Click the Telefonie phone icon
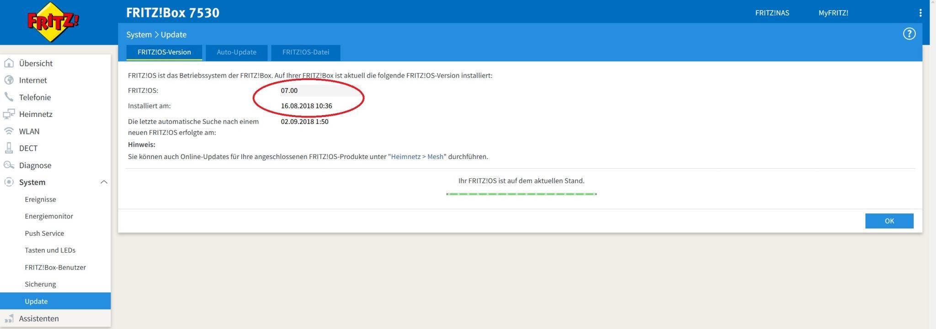Viewport: 936px width, 329px height. tap(9, 97)
